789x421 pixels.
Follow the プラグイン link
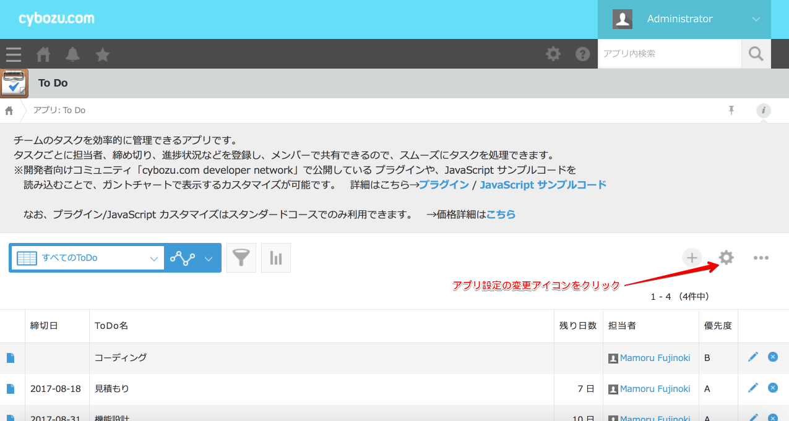(444, 184)
